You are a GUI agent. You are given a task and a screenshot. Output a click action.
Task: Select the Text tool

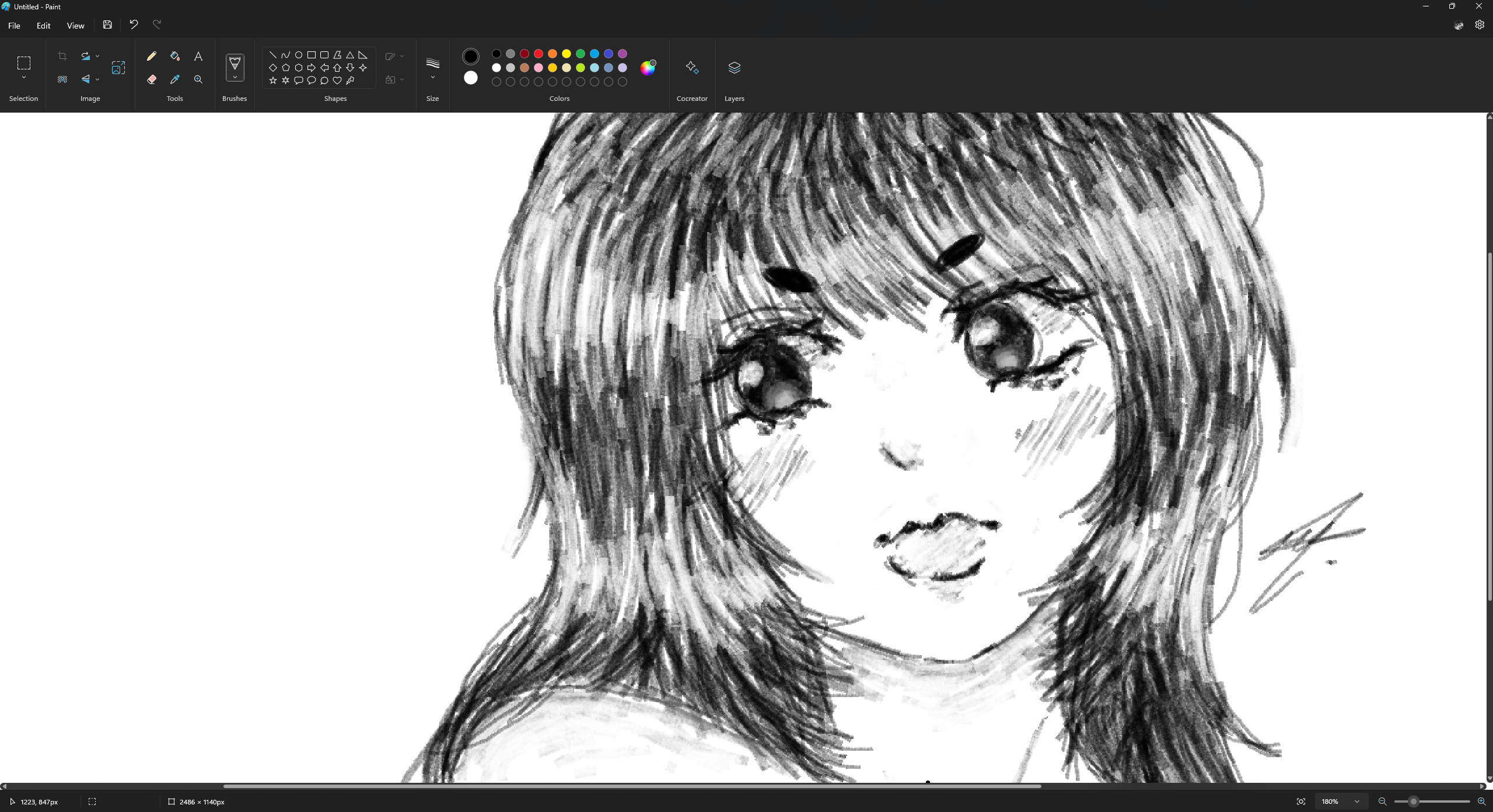198,56
